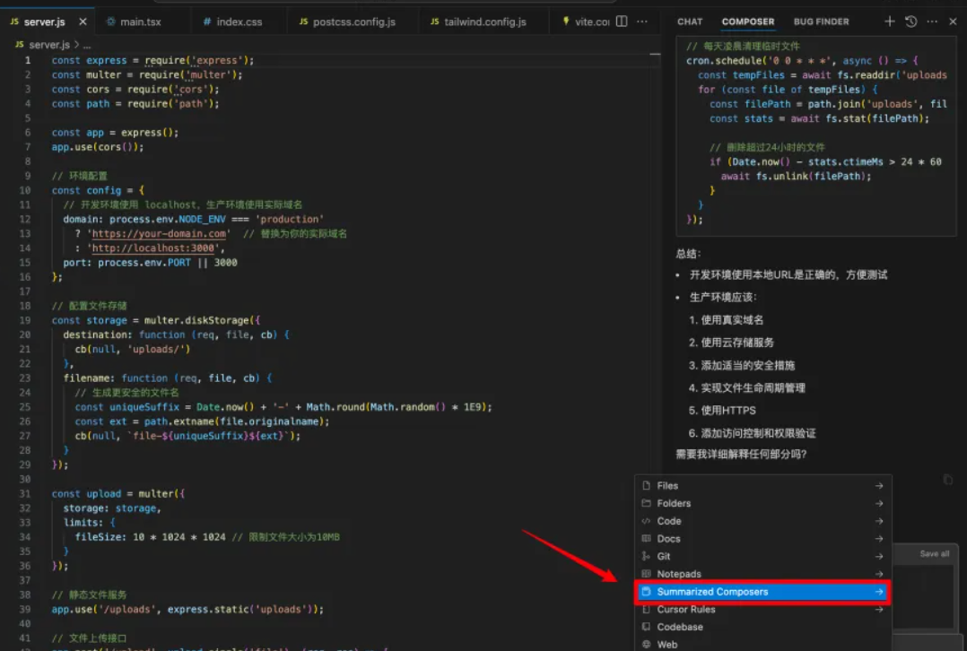967x651 pixels.
Task: Choose Folders in the context menu
Action: pyautogui.click(x=762, y=504)
